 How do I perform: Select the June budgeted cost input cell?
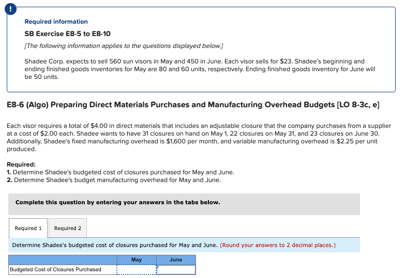click(176, 269)
